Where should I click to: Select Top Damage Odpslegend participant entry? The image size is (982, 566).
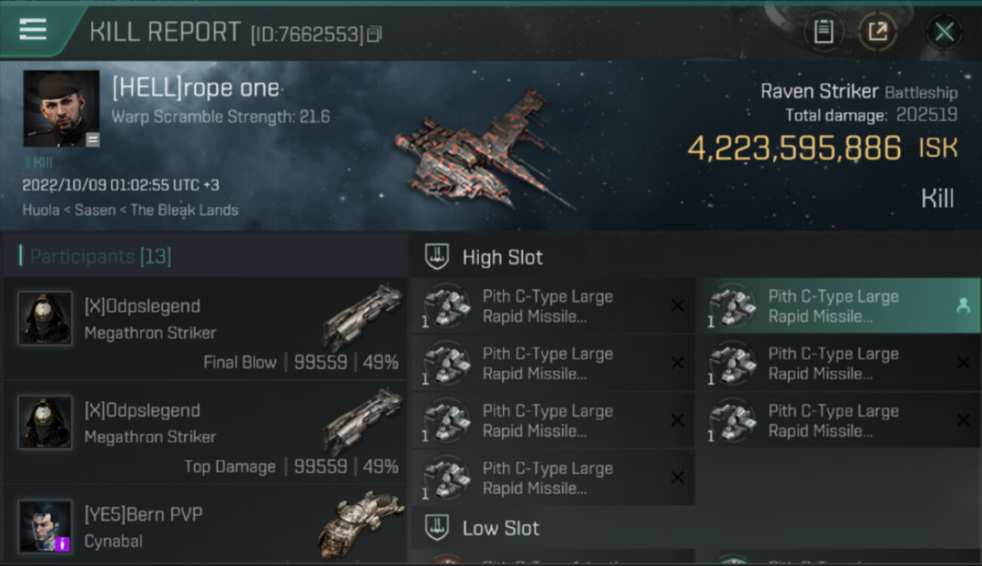205,432
